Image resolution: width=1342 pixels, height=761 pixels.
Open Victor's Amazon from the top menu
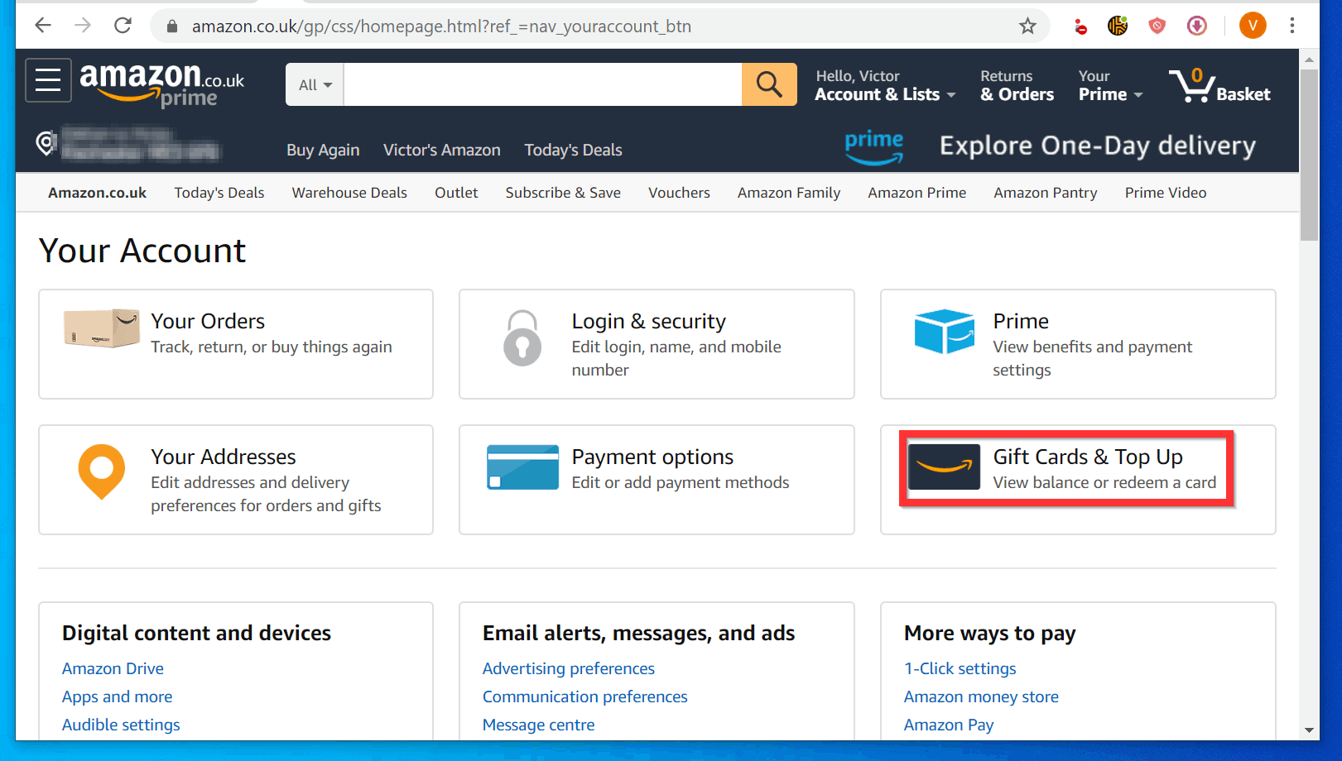pos(441,150)
